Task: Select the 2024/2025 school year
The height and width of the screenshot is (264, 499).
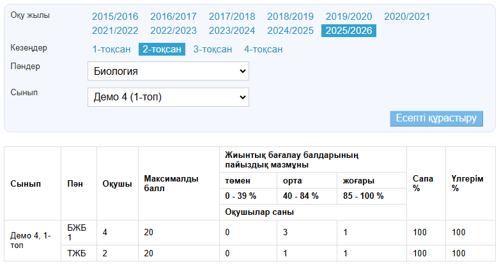Action: (x=290, y=30)
